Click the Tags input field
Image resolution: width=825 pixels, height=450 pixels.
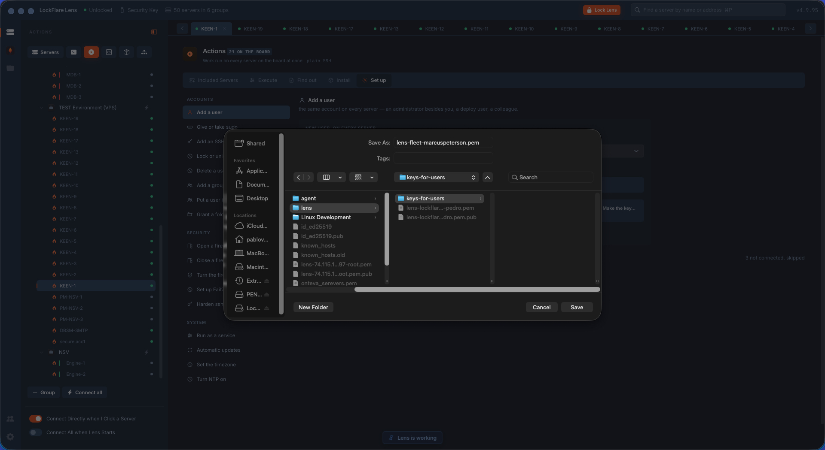tap(443, 159)
